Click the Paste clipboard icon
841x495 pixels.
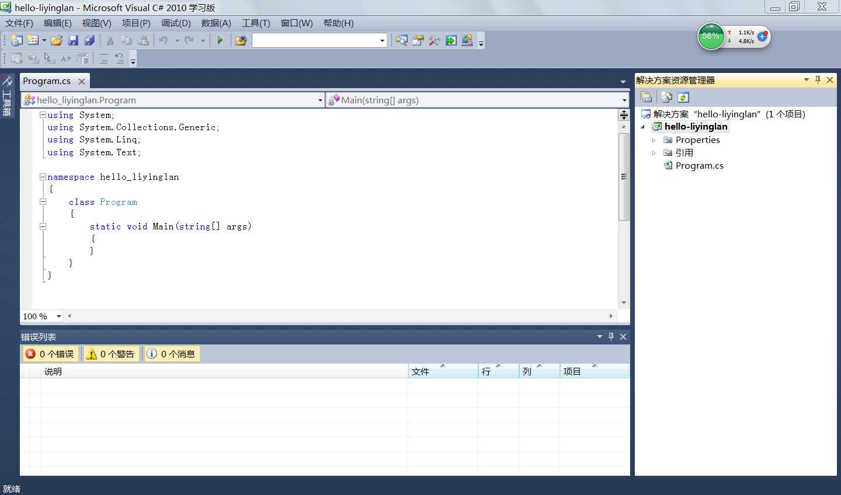[143, 40]
